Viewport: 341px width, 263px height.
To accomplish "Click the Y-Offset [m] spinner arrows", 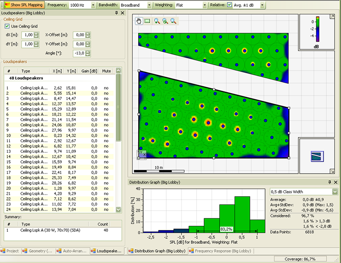I will point(88,44).
